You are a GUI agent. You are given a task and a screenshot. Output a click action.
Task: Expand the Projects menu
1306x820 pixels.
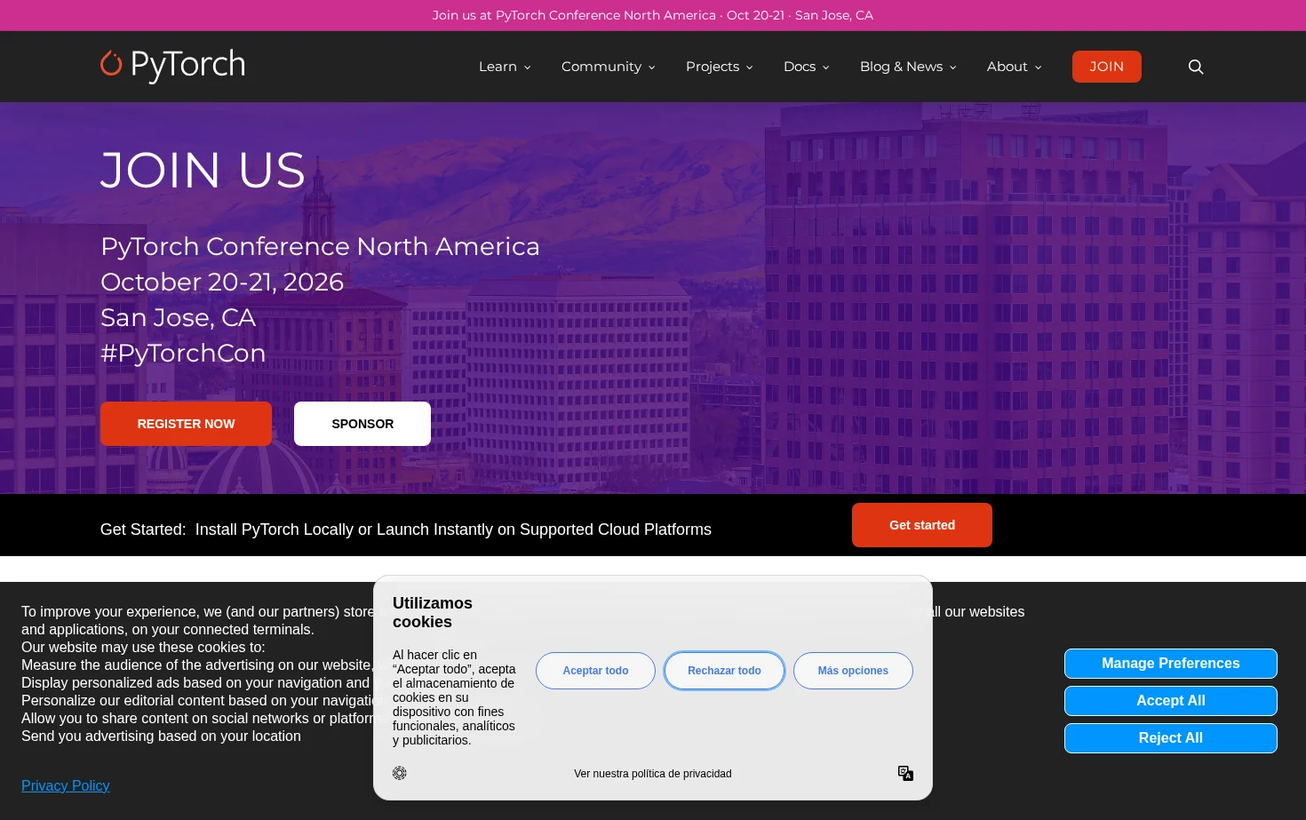click(x=719, y=67)
